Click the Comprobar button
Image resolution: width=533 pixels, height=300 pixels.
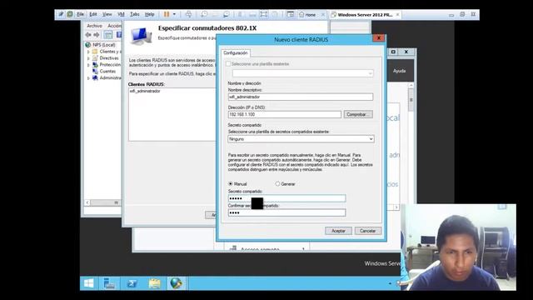click(358, 115)
